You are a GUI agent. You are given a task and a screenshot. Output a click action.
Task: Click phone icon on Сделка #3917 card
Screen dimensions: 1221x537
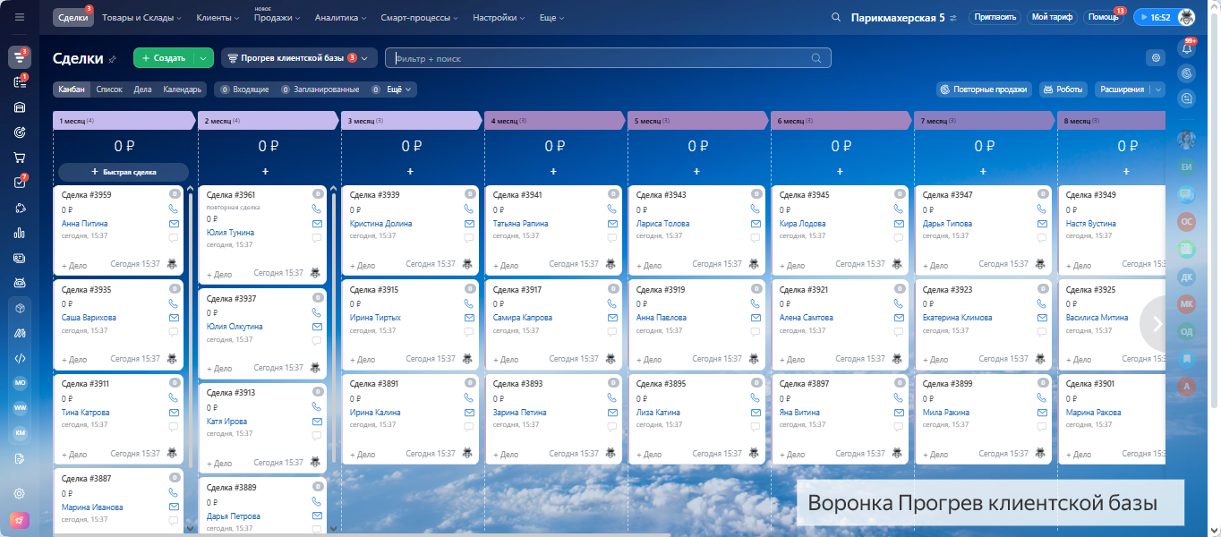612,303
